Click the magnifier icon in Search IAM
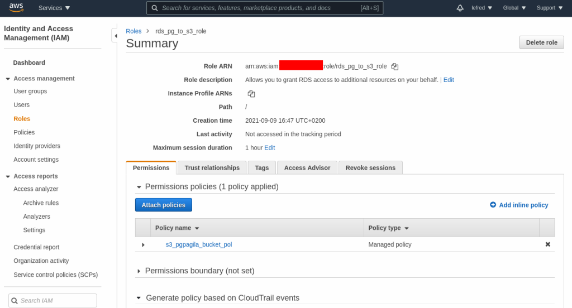Image resolution: width=572 pixels, height=308 pixels. [x=15, y=301]
